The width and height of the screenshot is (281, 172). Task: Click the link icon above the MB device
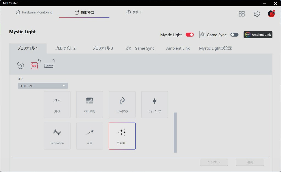pos(39,61)
